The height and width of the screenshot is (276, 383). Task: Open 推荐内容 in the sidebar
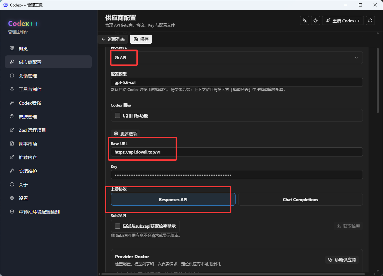point(48,157)
